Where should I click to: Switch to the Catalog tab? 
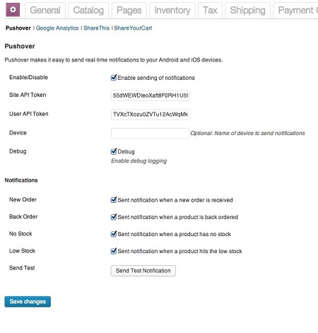click(88, 10)
